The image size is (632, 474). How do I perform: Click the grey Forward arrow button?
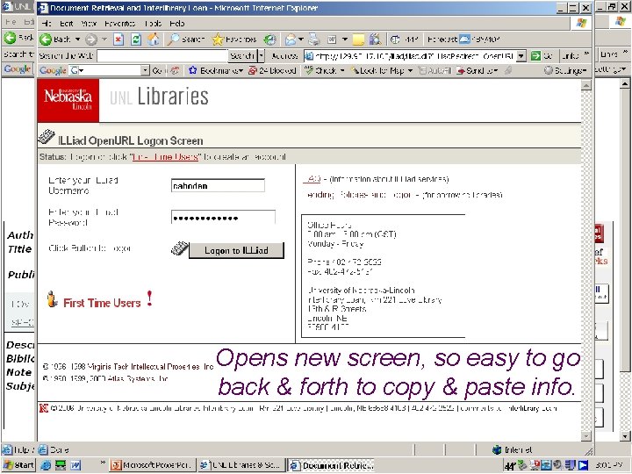[x=91, y=39]
